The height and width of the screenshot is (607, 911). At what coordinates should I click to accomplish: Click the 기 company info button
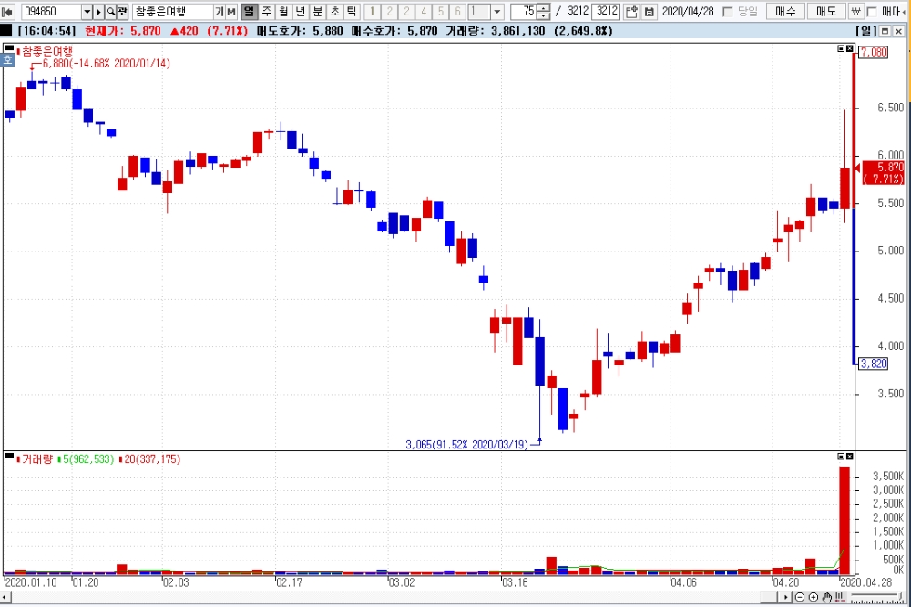[x=219, y=11]
